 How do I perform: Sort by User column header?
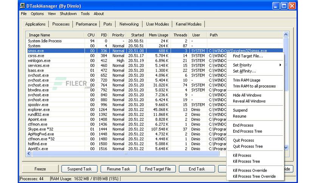(198, 35)
